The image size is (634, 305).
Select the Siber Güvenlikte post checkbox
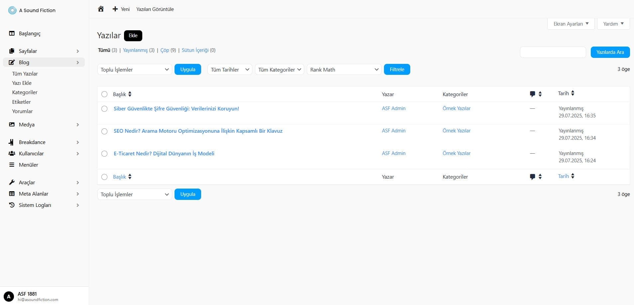(104, 109)
